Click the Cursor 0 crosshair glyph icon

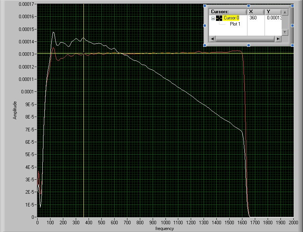(219, 18)
